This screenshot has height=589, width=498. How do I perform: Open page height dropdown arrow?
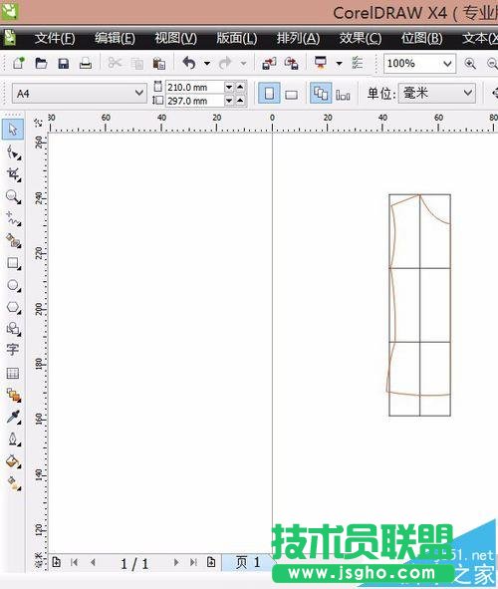tap(229, 101)
